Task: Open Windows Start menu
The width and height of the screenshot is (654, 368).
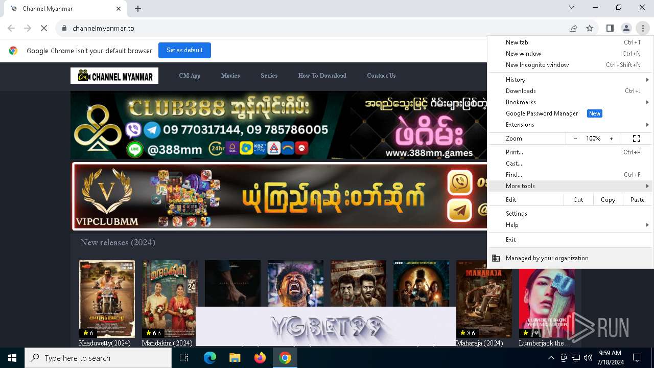Action: (x=12, y=358)
